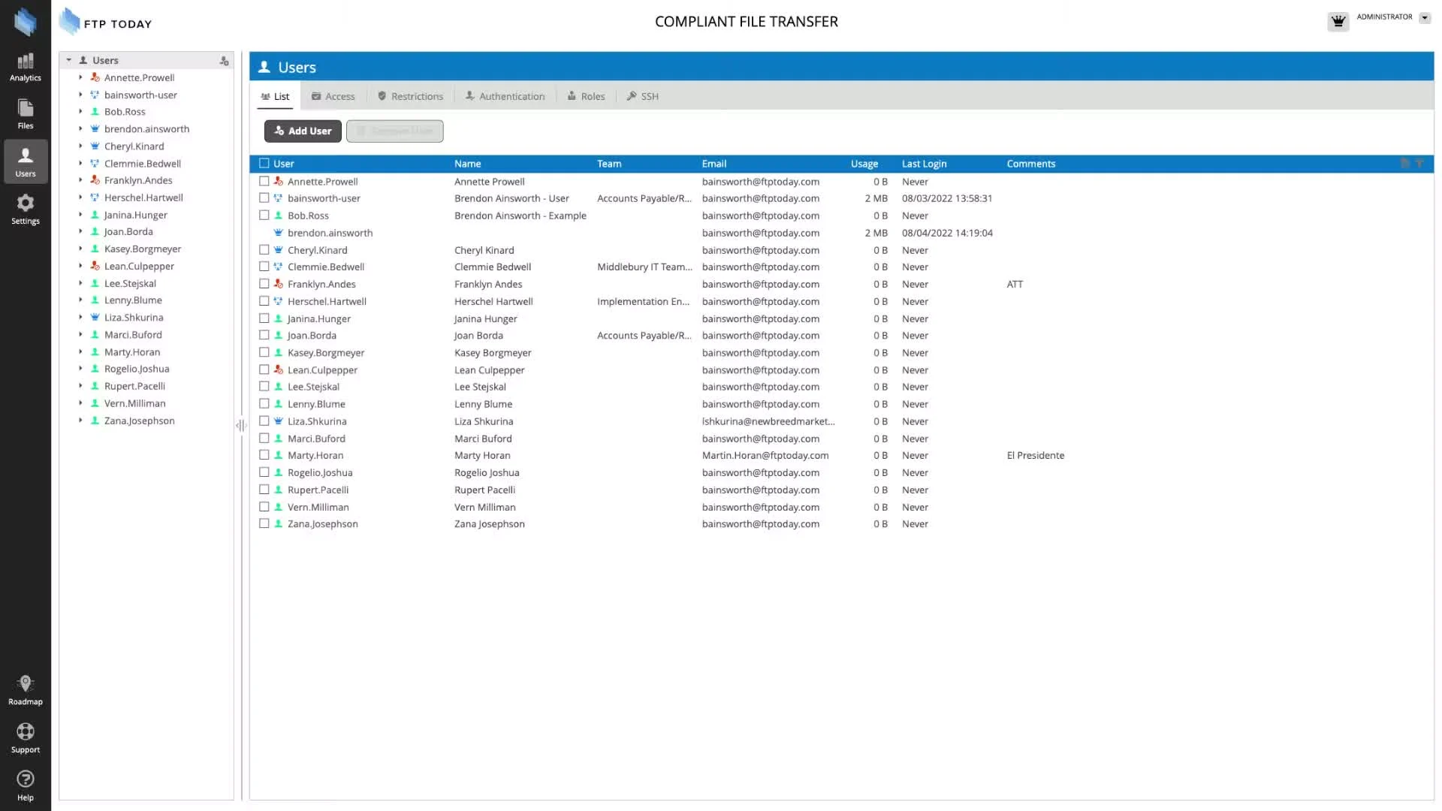This screenshot has width=1442, height=811.
Task: Switch to the Restrictions tab
Action: click(410, 96)
